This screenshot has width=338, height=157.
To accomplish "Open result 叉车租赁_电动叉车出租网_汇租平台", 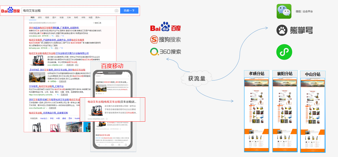I will pos(46,86).
